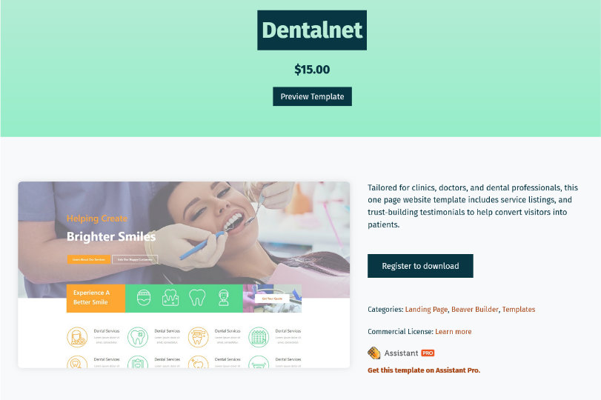Click the dentist person icon in green bar
Viewport: 601px width, 400px height.
point(224,298)
